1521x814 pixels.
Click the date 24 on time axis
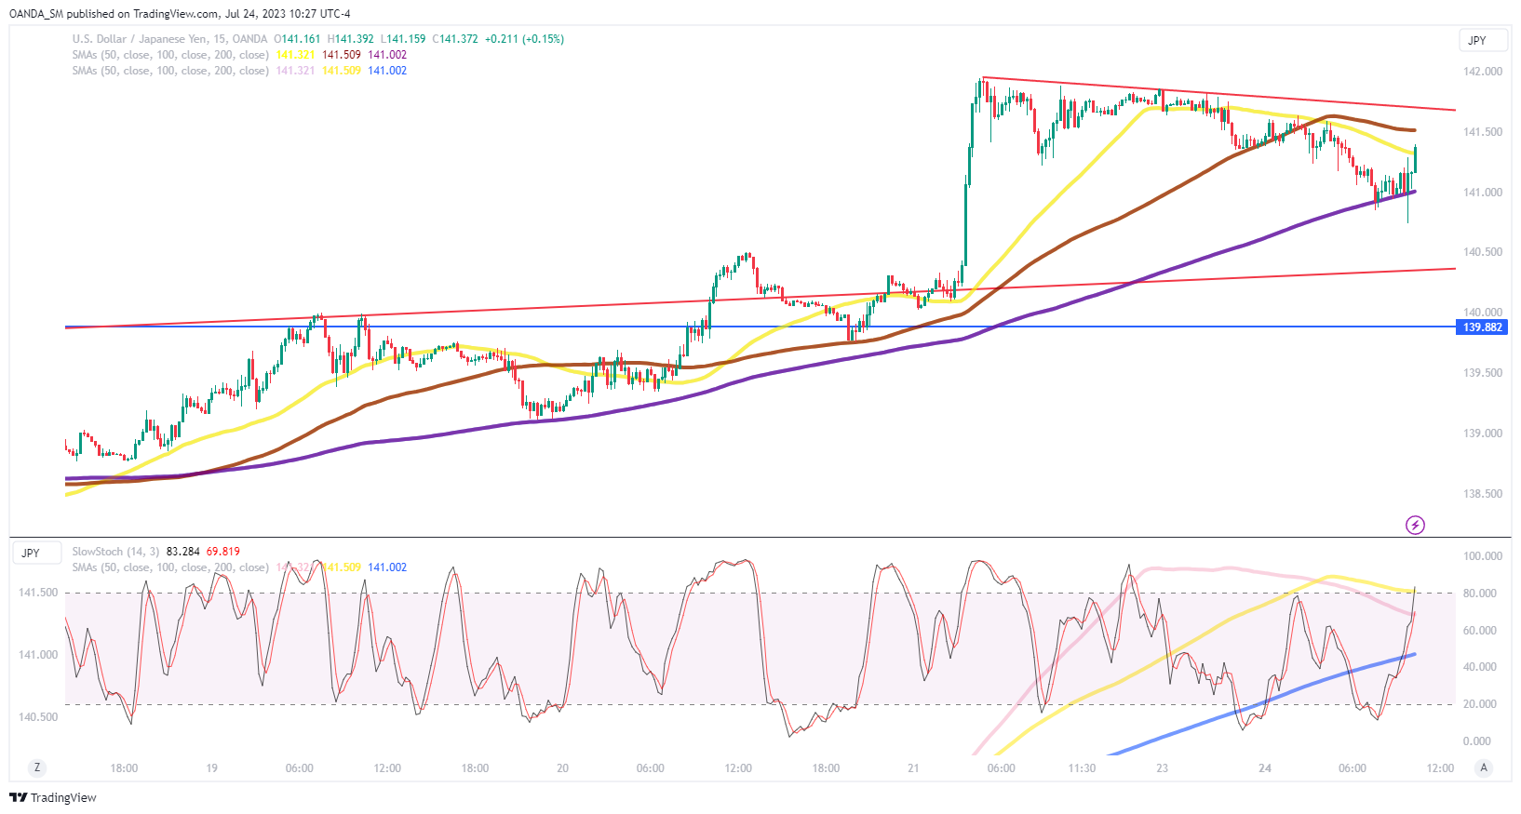pos(1265,768)
